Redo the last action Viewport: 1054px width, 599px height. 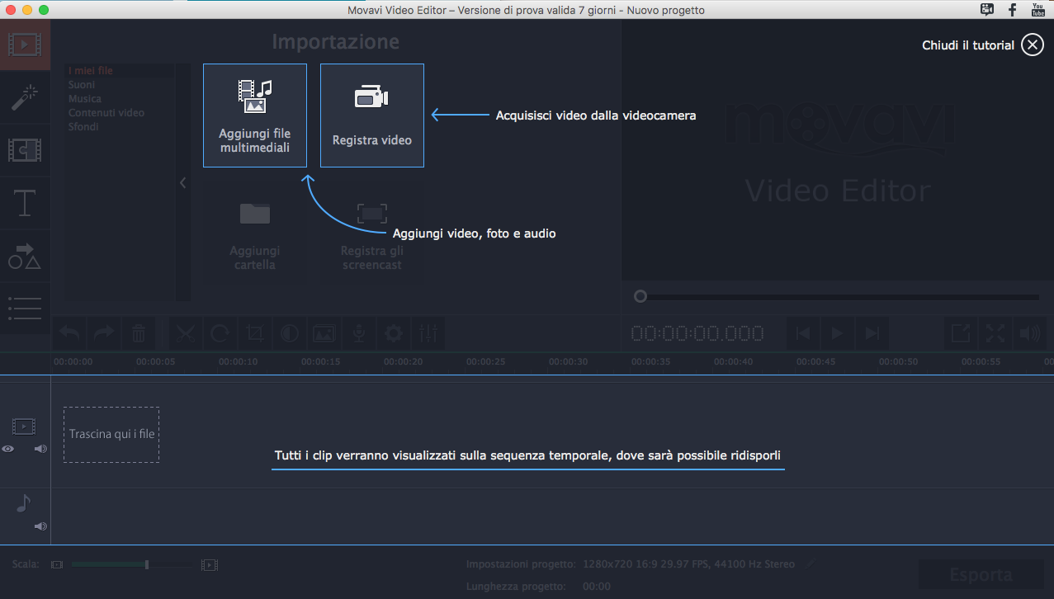[x=104, y=333]
